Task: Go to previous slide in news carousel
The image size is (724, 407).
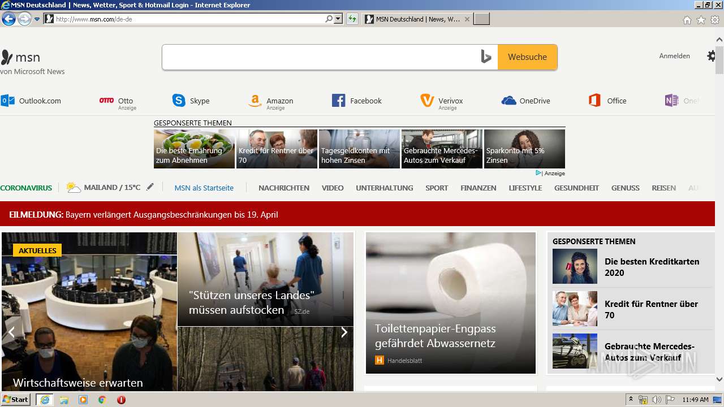Action: 11,332
